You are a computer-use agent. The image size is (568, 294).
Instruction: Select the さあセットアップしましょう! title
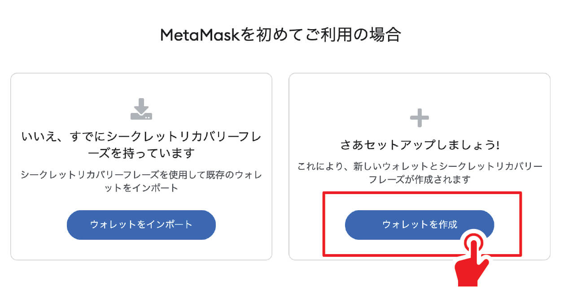(x=419, y=146)
